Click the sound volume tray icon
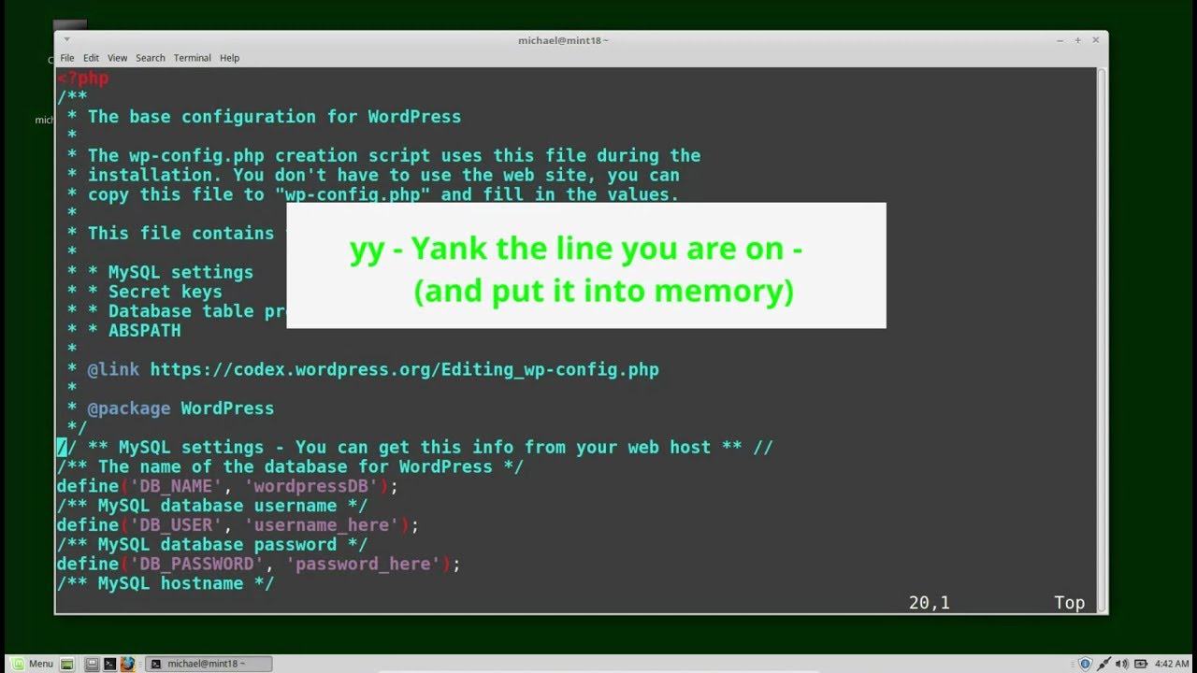1197x673 pixels. tap(1122, 664)
